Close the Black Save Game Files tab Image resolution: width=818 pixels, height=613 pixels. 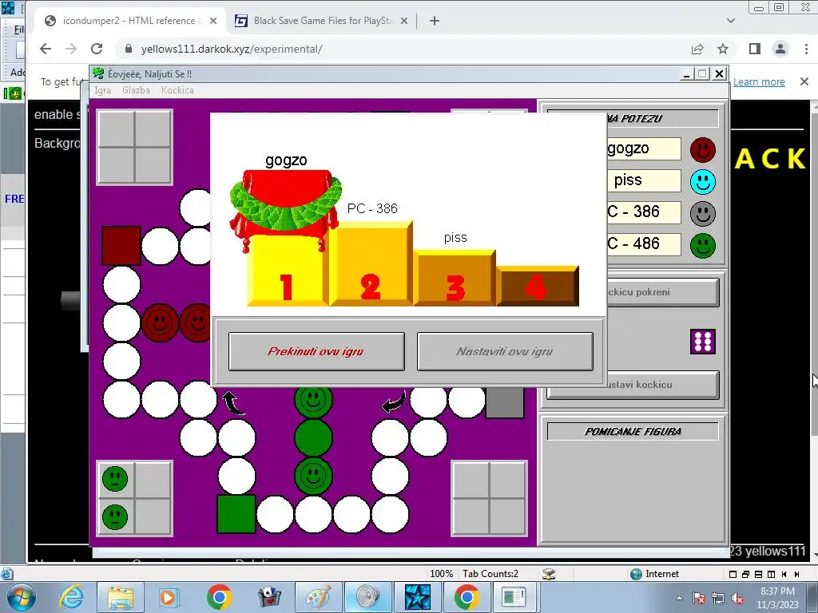click(x=404, y=21)
